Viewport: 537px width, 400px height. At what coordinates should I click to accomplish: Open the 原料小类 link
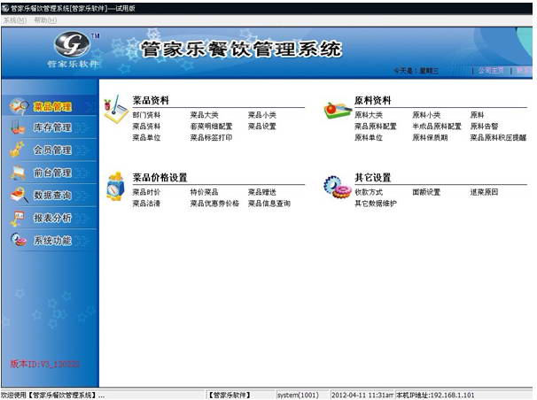click(426, 115)
